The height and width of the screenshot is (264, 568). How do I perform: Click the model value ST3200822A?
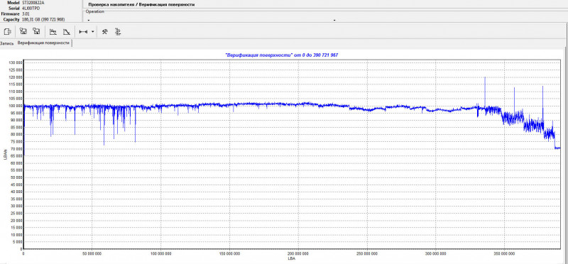coord(33,2)
